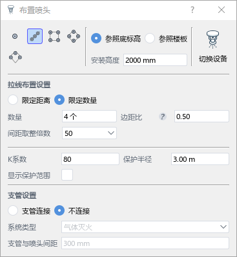The width and height of the screenshot is (237, 257).
Task: Close the 布置喷头 dialog
Action: click(222, 10)
